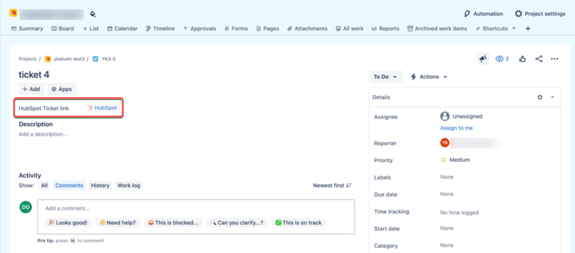Click the Labels None value
This screenshot has width=575, height=253.
pos(447,177)
